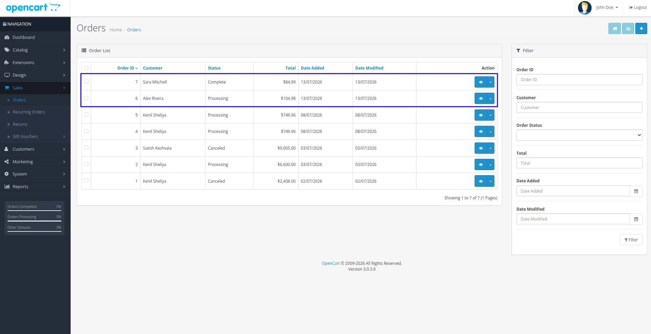651x334 pixels.
Task: Sort by Date Added column header
Action: [313, 68]
